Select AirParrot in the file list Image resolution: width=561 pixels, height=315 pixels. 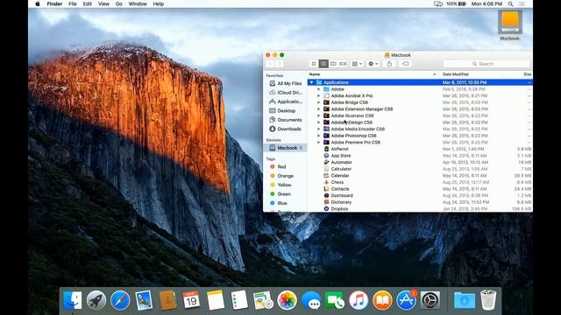click(420, 149)
